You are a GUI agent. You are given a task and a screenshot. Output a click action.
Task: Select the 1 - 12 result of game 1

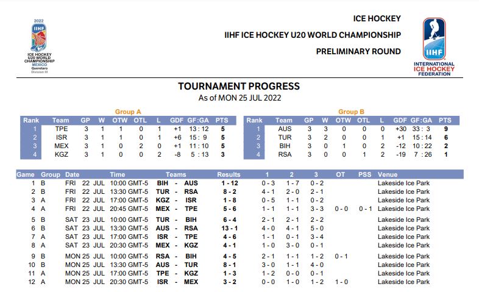pyautogui.click(x=229, y=183)
